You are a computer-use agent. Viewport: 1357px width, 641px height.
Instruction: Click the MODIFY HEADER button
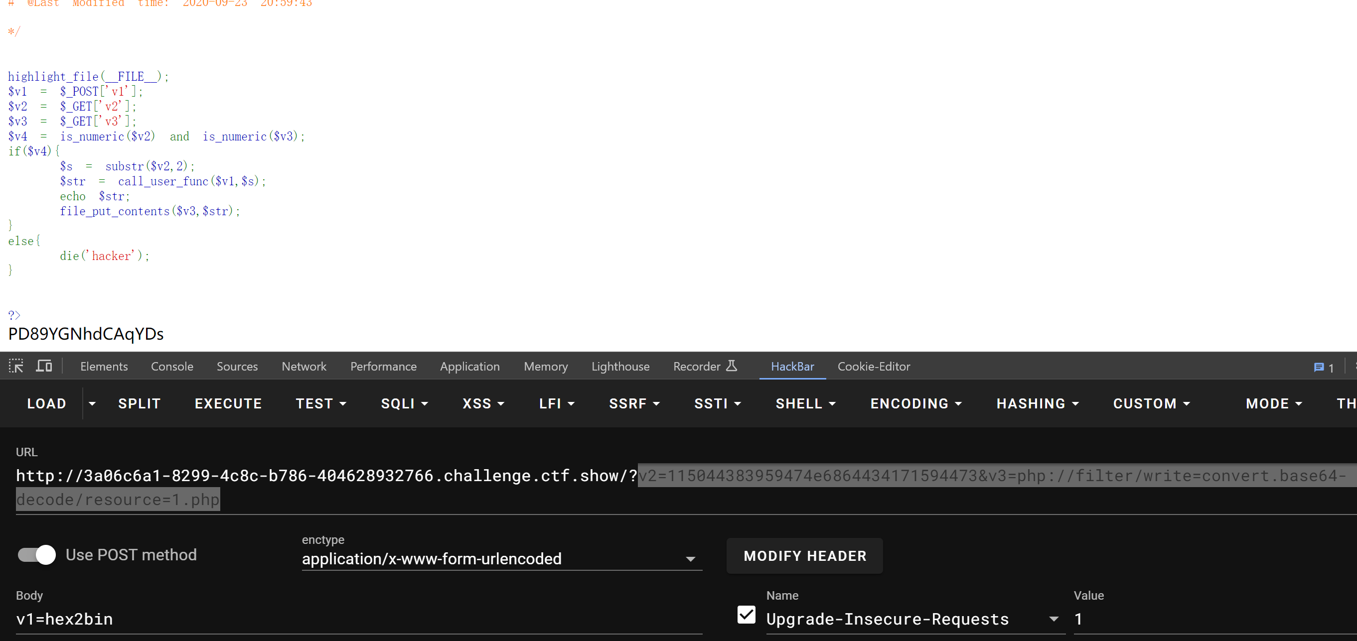804,556
